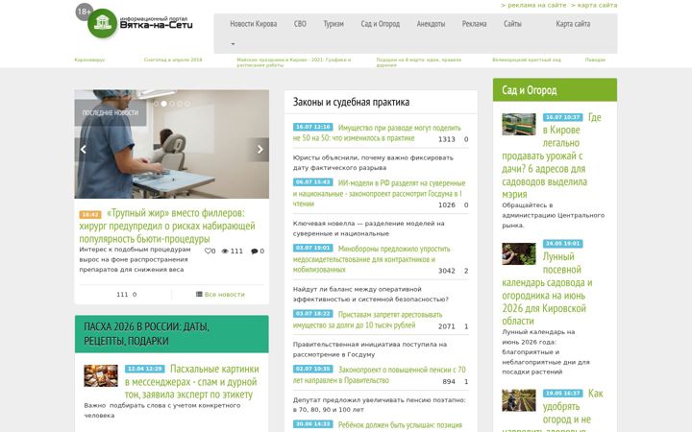Select the fourth slider dot indicator
This screenshot has height=432, width=692.
[180, 104]
